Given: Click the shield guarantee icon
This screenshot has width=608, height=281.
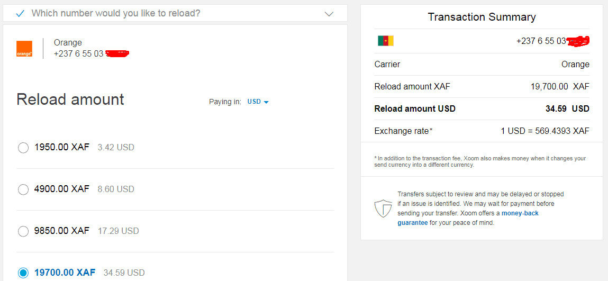Looking at the screenshot, I should (x=382, y=209).
